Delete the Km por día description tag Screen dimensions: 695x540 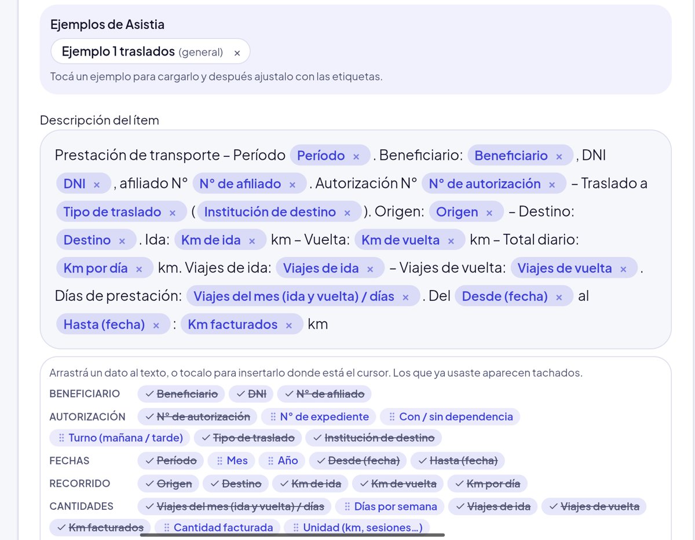139,269
